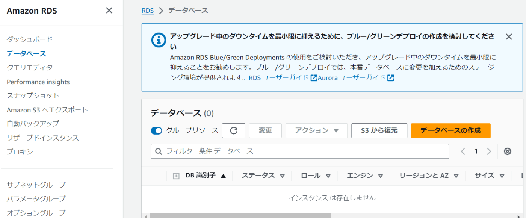Sort by DB 識別子 column
Image resolution: width=526 pixels, height=218 pixels.
pyautogui.click(x=206, y=176)
